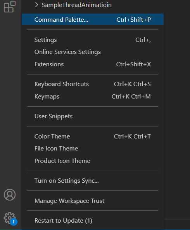This screenshot has height=230, width=190.
Task: Open Command Palette menu entry
Action: click(93, 19)
